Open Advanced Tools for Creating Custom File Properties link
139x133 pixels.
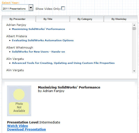pos(63,63)
